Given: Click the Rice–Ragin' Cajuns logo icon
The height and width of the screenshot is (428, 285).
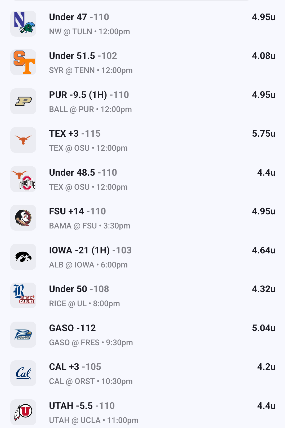Looking at the screenshot, I should 23,296.
